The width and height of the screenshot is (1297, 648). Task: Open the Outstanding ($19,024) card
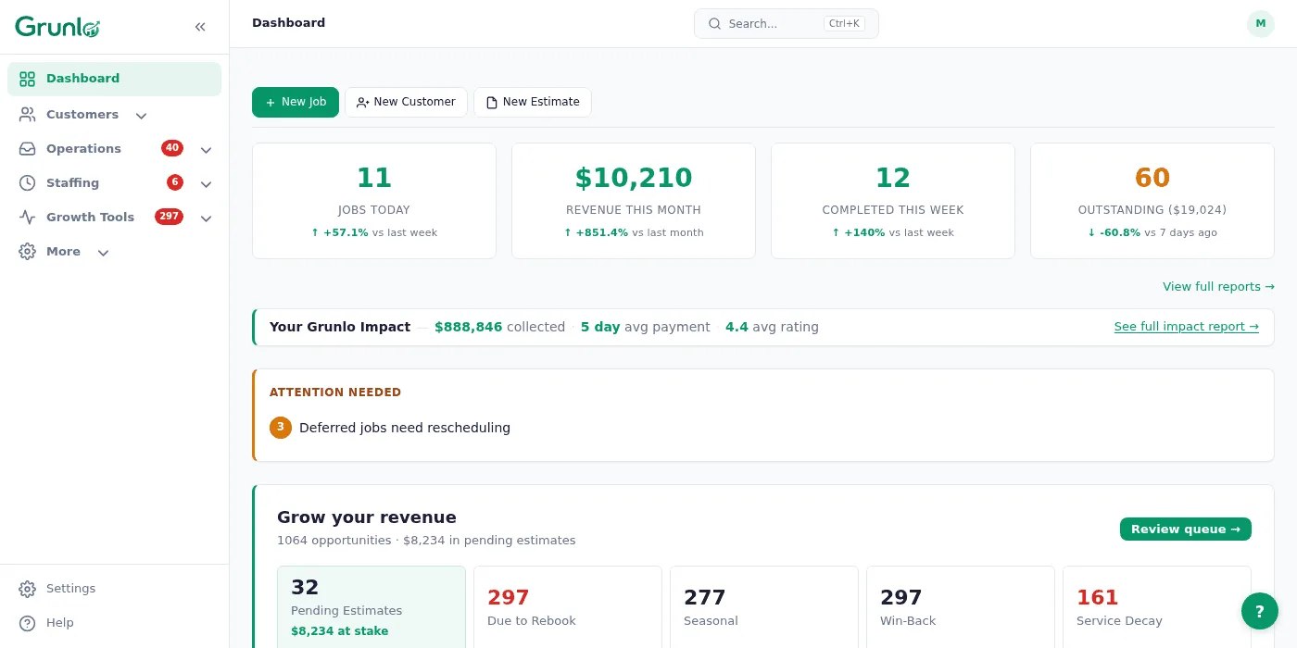point(1152,201)
